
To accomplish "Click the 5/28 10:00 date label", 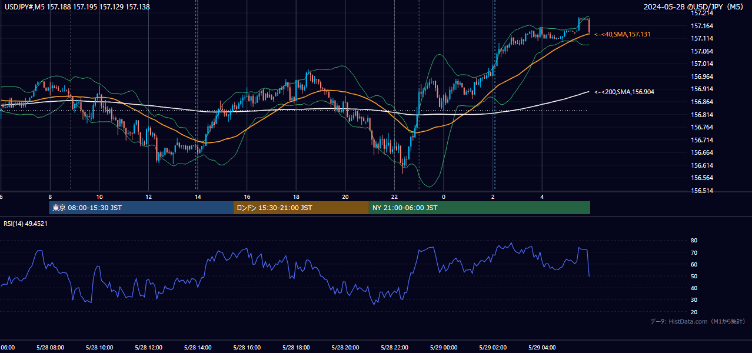I will click(99, 348).
